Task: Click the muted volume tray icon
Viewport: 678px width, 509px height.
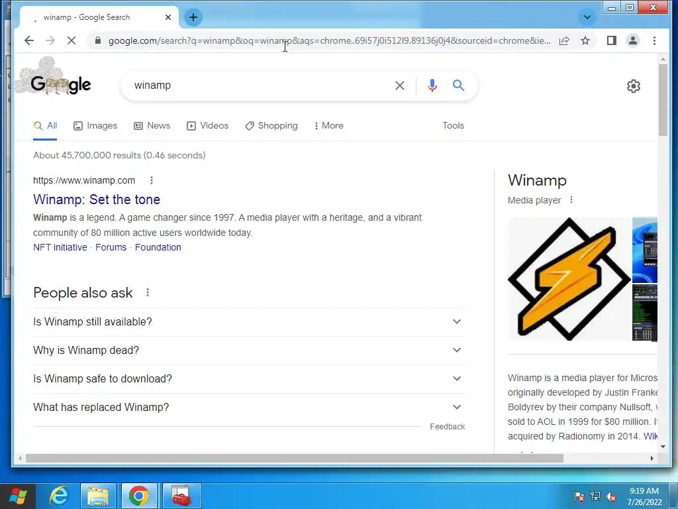Action: 611,496
